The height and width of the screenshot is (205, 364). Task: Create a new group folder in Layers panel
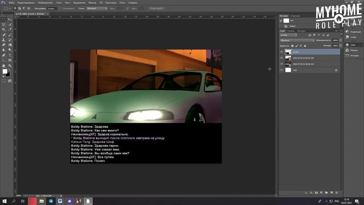click(326, 192)
